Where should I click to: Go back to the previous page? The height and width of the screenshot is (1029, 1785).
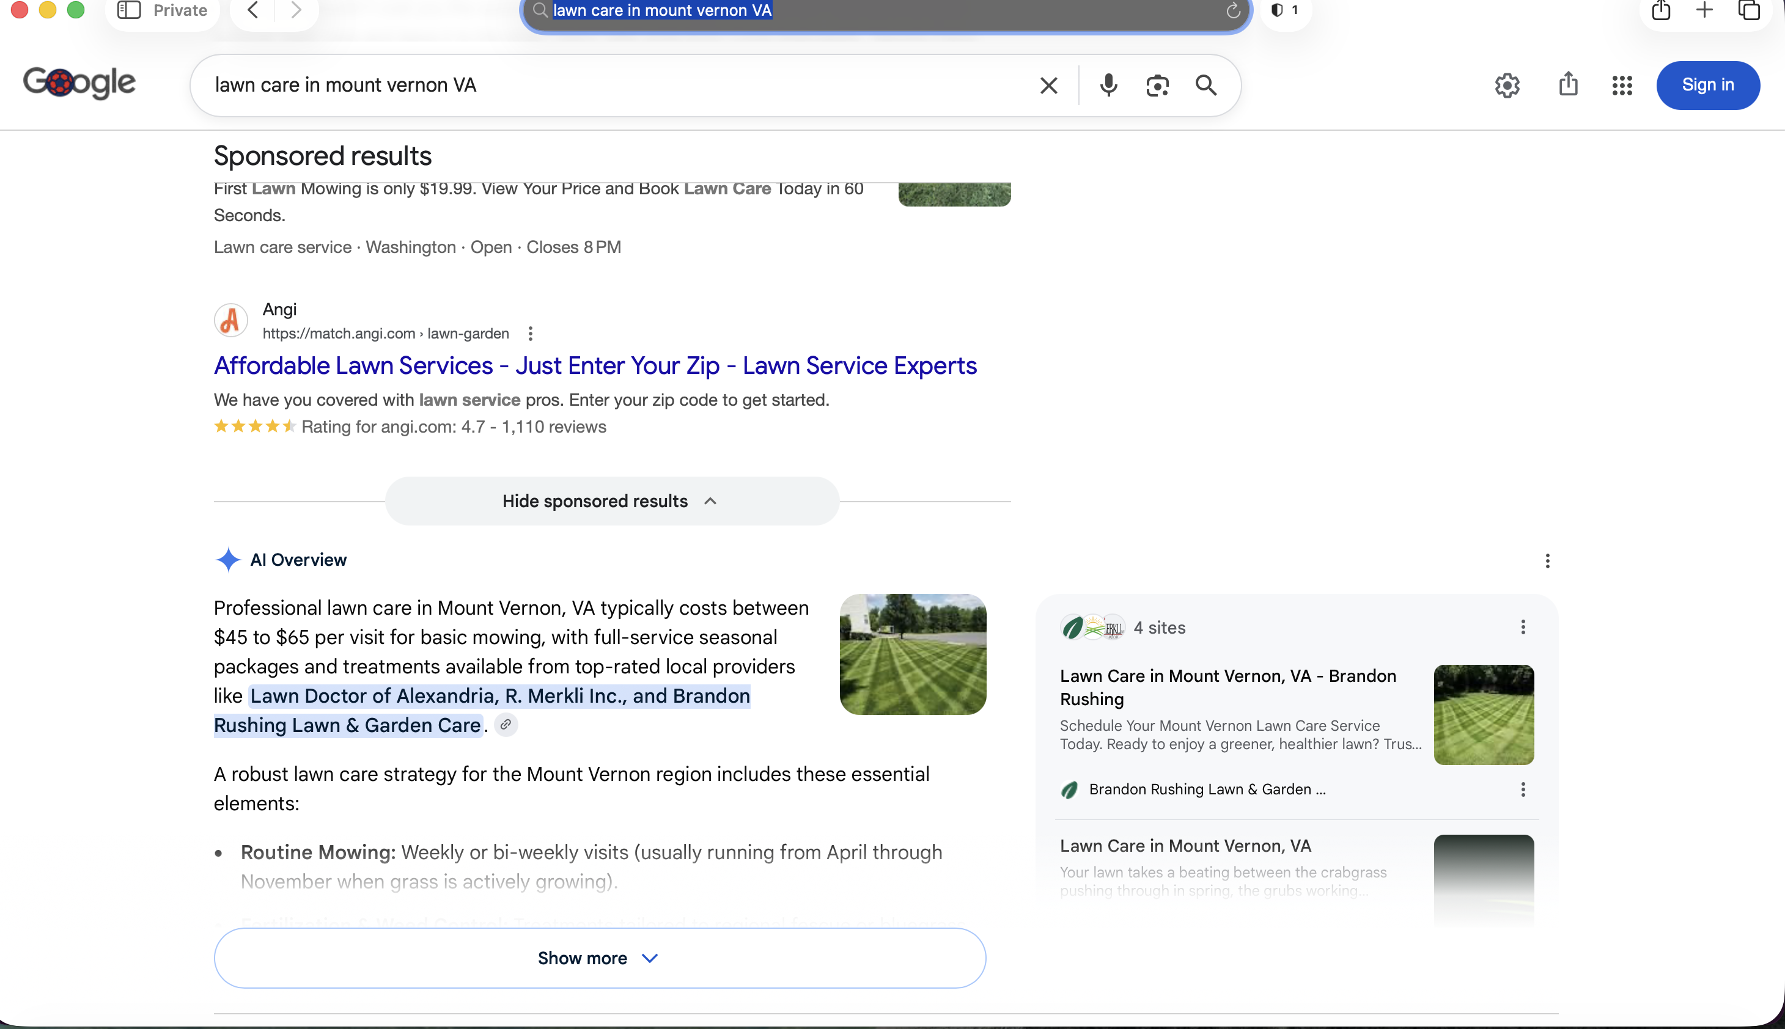tap(252, 10)
